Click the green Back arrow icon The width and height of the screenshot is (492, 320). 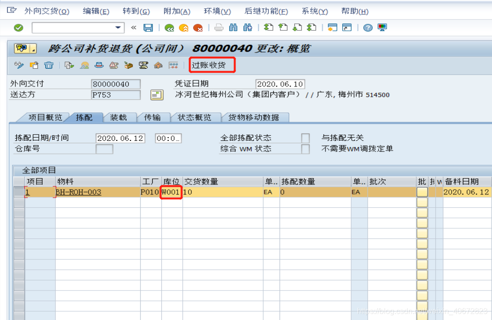[169, 28]
